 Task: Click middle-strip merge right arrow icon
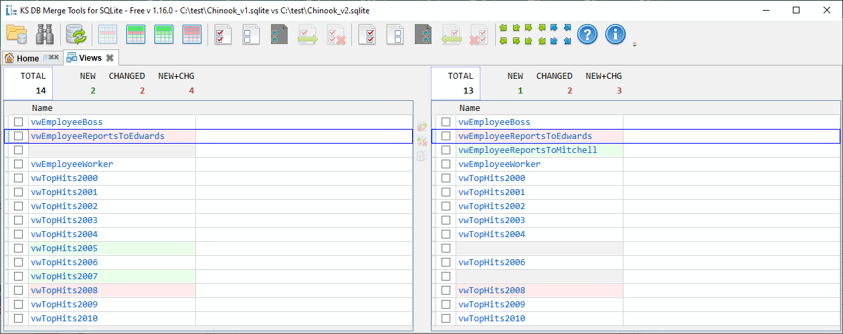[x=422, y=127]
